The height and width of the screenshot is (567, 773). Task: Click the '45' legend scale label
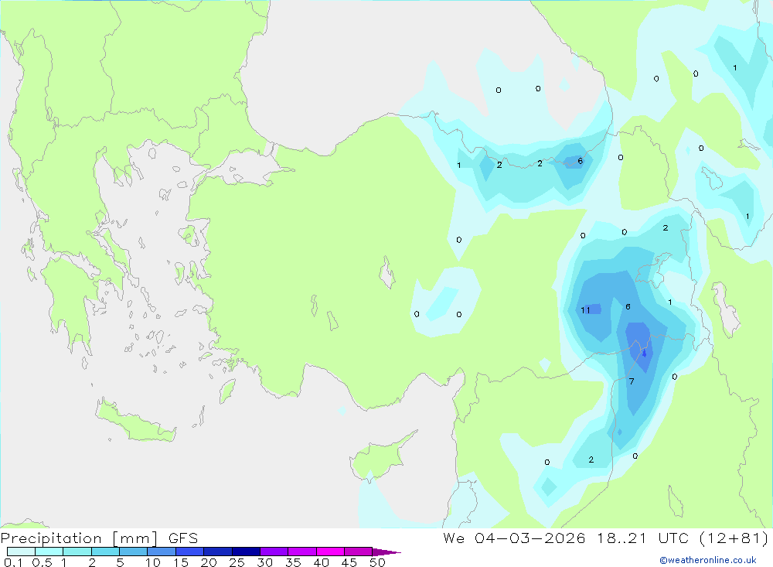tap(349, 562)
